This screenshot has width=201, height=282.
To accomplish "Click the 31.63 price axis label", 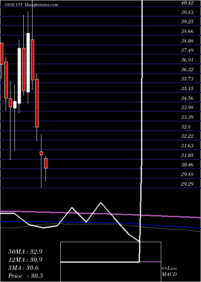I will click(x=187, y=146).
